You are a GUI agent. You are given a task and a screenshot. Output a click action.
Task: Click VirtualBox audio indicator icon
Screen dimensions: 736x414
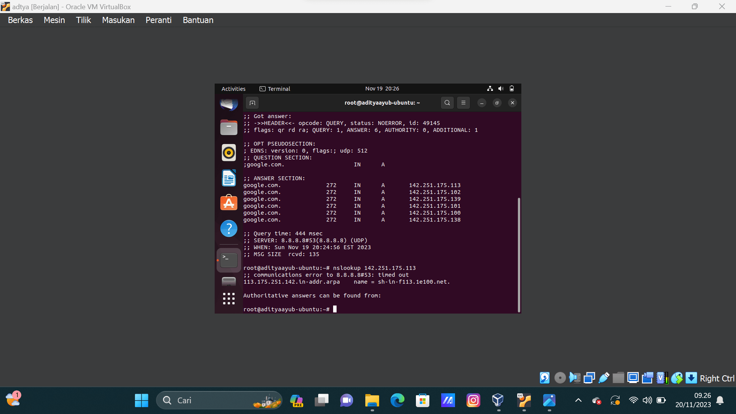(575, 378)
